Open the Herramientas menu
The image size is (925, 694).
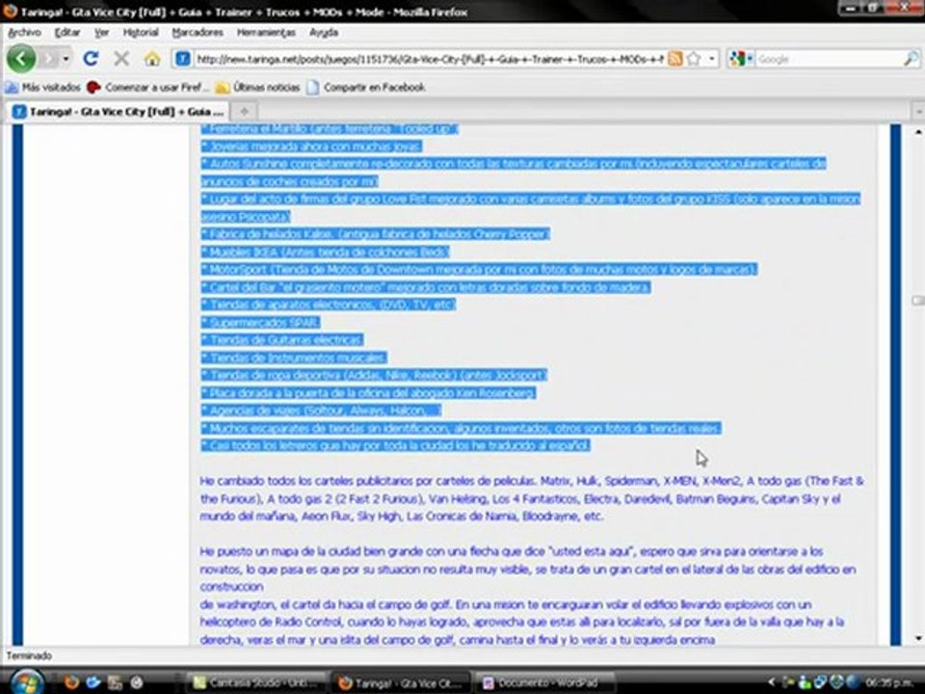coord(266,33)
